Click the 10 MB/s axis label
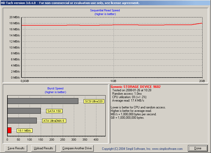The width and height of the screenshot is (211, 153). pyautogui.click(x=14, y=47)
